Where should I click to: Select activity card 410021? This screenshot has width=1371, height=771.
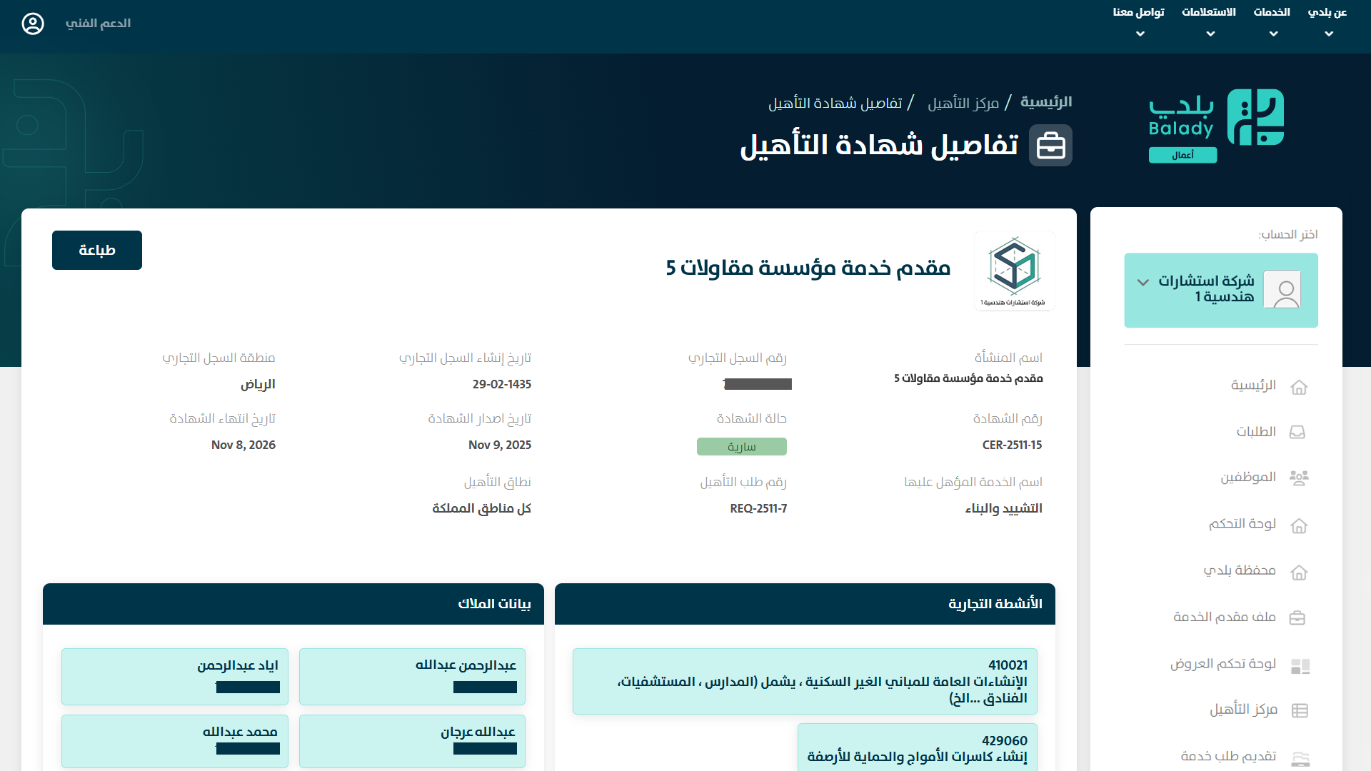(805, 681)
